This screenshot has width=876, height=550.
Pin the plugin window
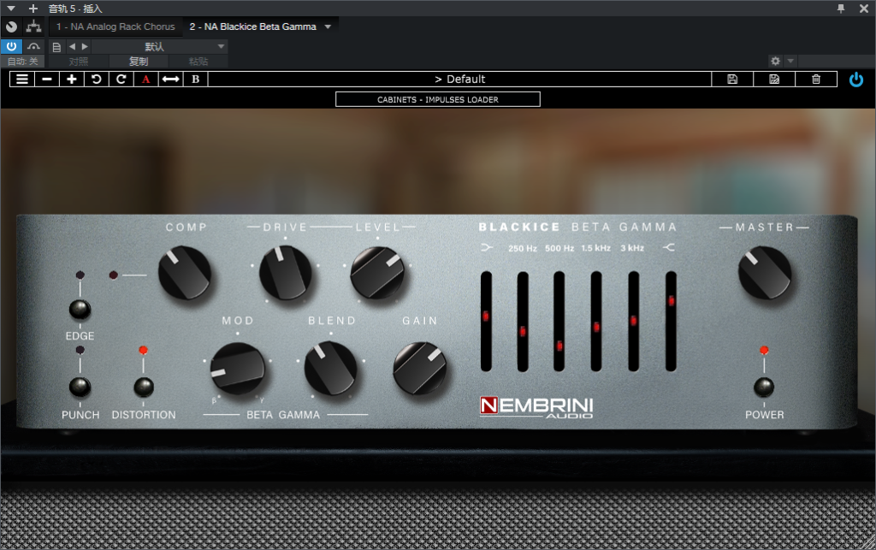pyautogui.click(x=841, y=9)
